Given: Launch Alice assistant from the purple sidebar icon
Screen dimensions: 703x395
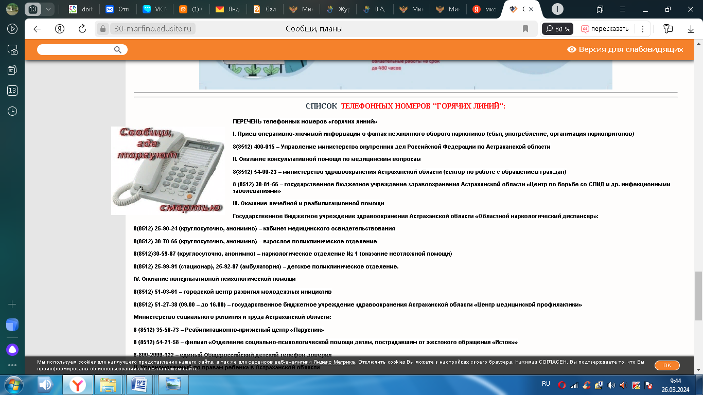Looking at the screenshot, I should click(x=12, y=350).
